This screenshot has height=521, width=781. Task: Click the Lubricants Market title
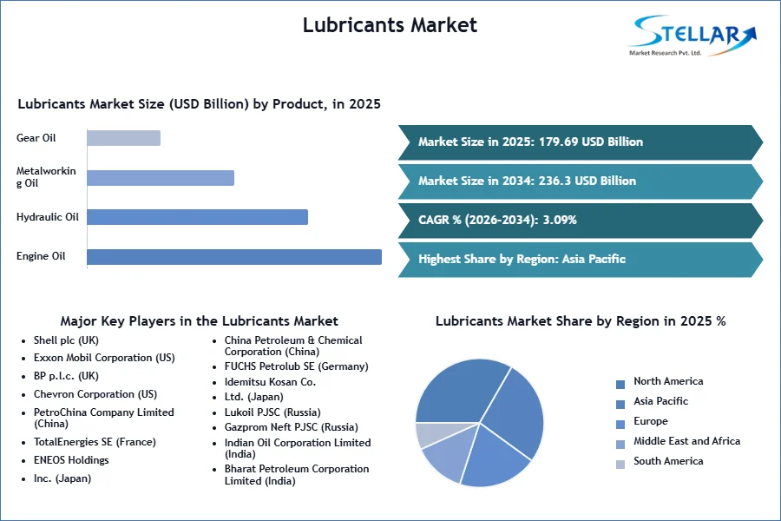(x=390, y=25)
